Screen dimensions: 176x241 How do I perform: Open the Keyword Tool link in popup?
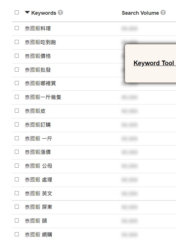[x=154, y=63]
